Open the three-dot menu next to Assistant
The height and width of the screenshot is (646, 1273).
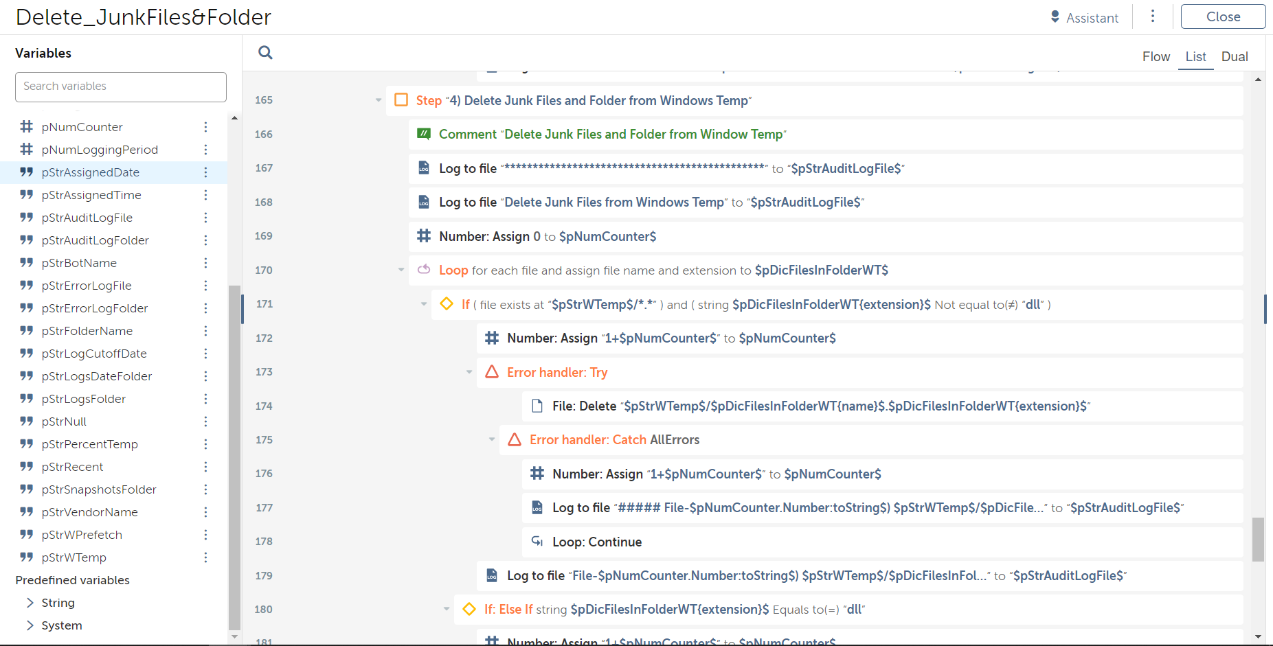[1153, 16]
